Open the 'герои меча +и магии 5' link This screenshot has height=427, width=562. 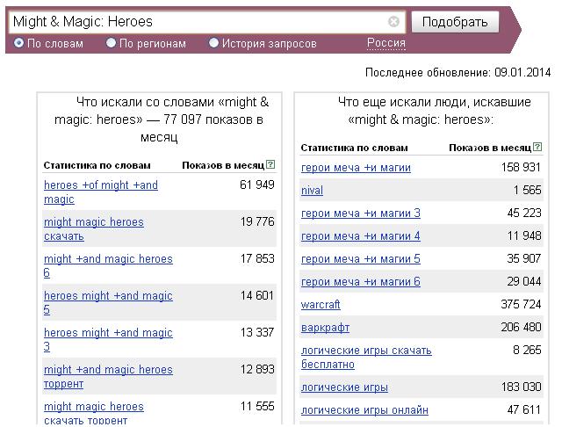click(x=361, y=259)
